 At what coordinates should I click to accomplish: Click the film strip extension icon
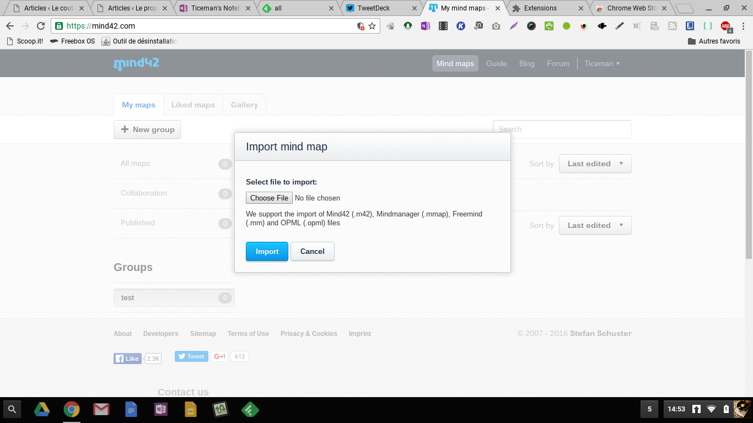443,26
